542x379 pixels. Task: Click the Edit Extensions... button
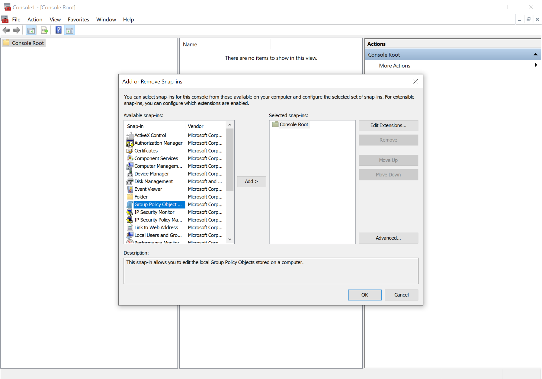click(x=388, y=125)
